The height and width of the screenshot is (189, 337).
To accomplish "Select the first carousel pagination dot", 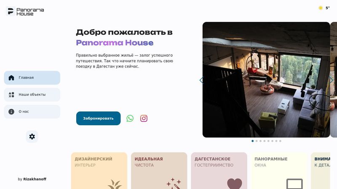I will [252, 141].
